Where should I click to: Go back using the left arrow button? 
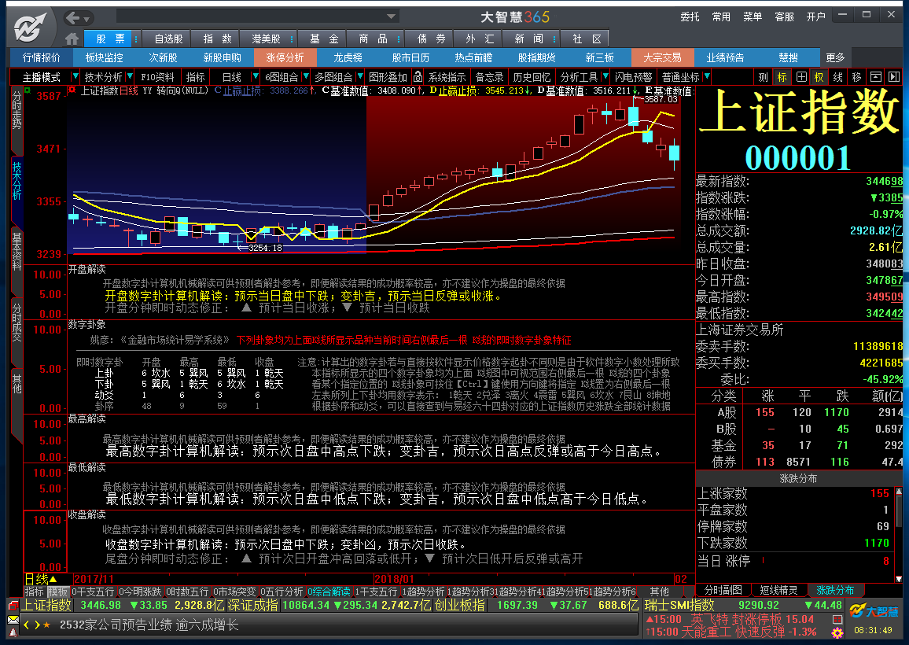point(74,18)
